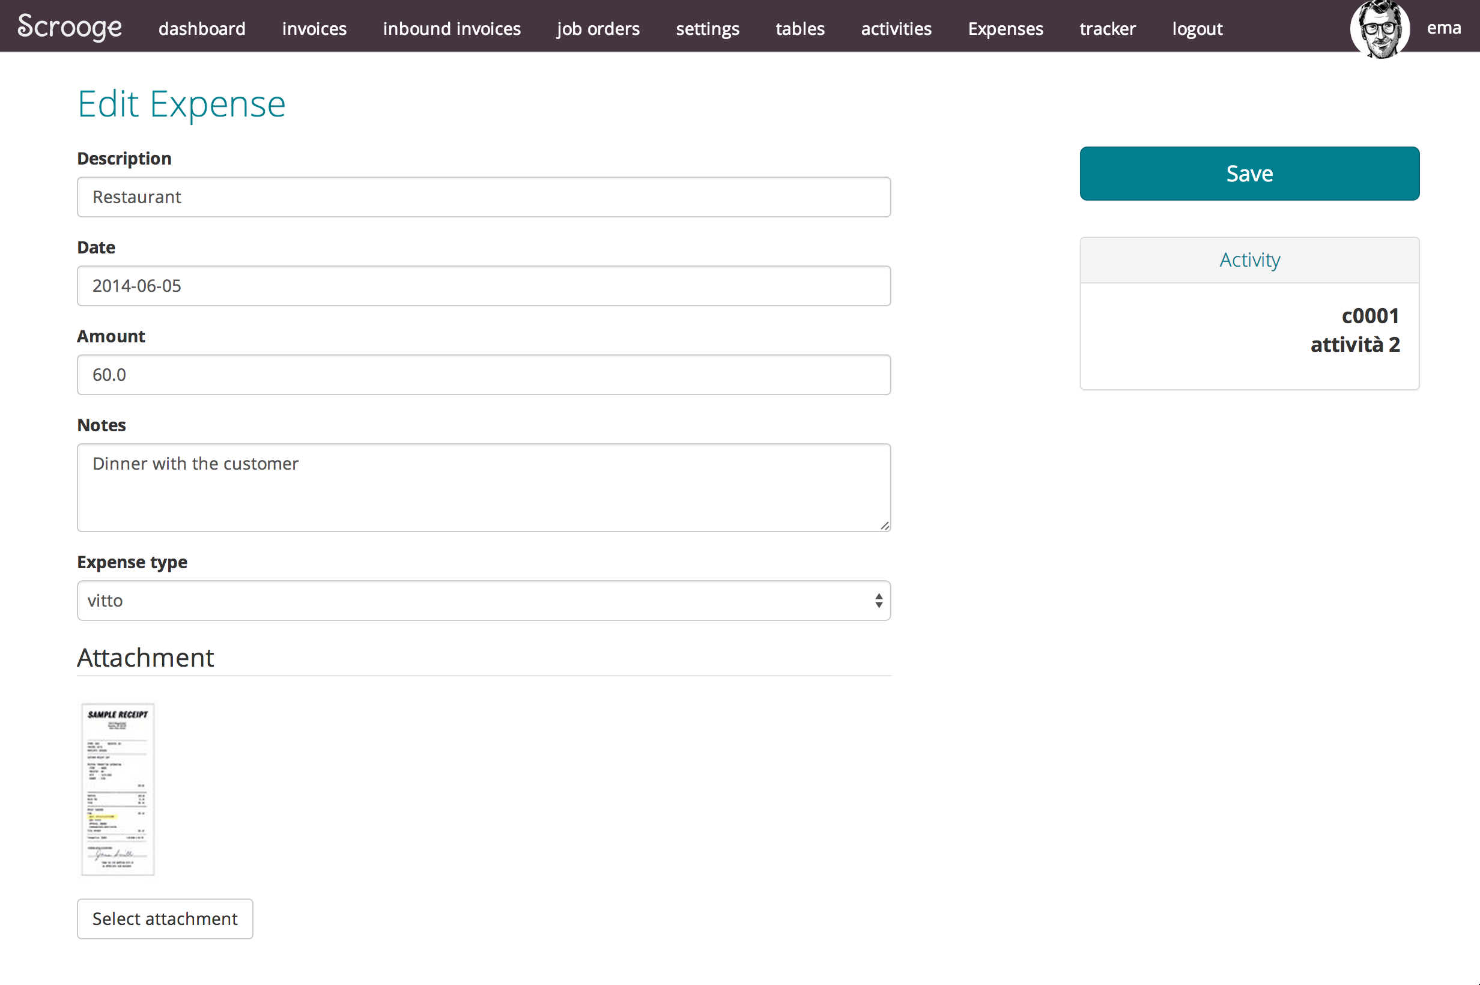
Task: Go to Expenses in the navbar
Action: (1005, 29)
